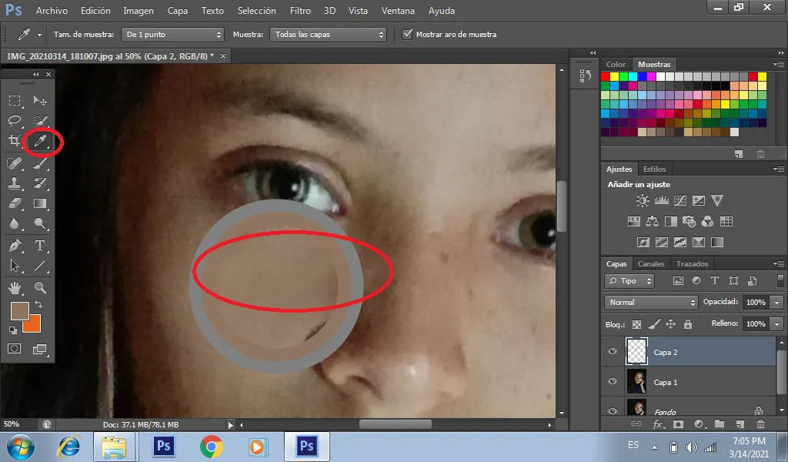The height and width of the screenshot is (462, 788).
Task: Switch to the Estilos tab
Action: point(654,169)
